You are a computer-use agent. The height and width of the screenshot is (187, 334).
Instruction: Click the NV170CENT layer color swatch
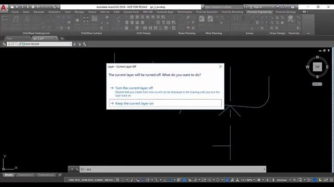coord(23,44)
